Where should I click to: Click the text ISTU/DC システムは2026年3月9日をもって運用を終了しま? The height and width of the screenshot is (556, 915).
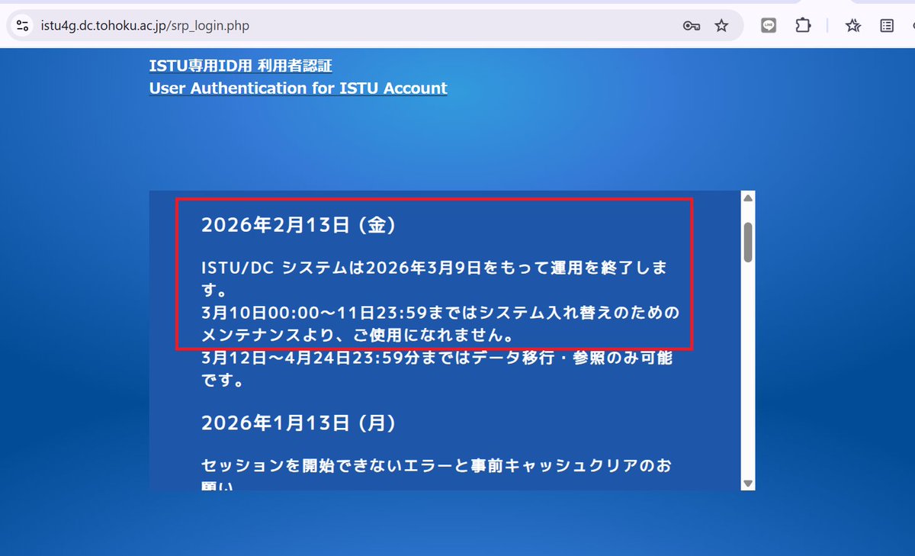pos(435,268)
